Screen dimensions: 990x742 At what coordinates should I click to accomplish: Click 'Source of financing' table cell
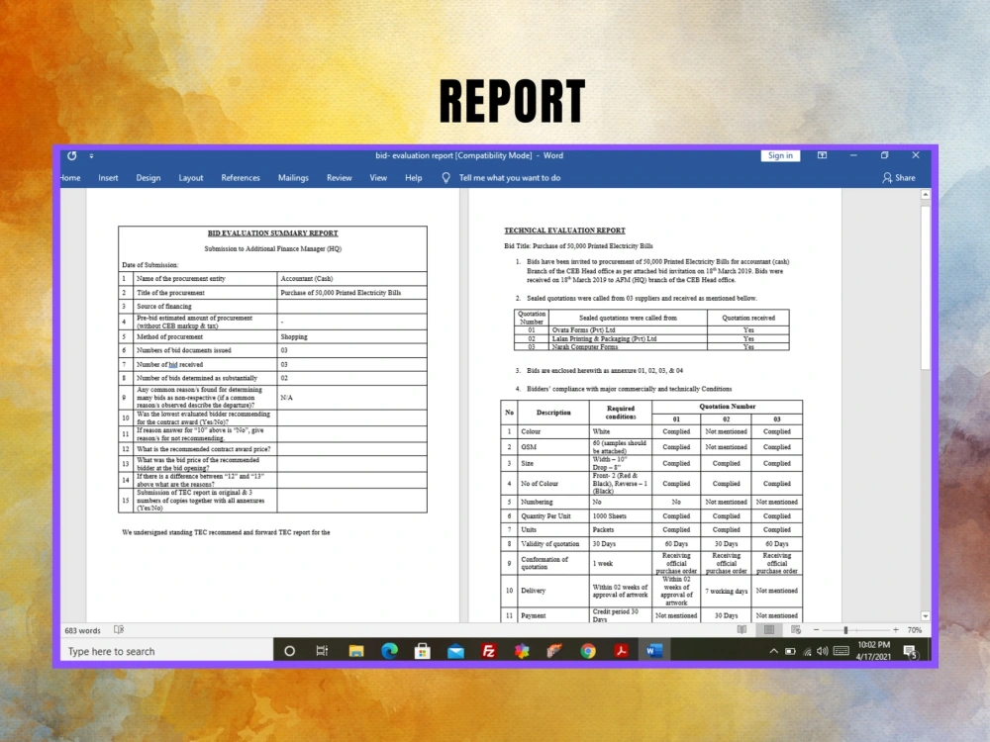pos(205,306)
